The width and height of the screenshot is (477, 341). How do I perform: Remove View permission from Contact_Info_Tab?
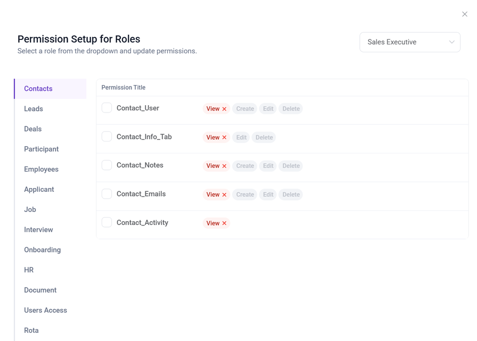coord(225,137)
